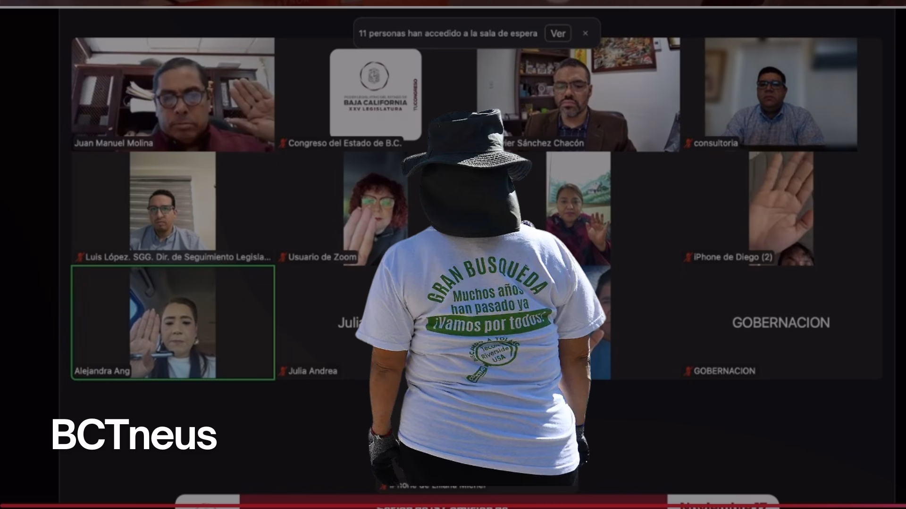Click the GOBERNACION participant tile text
906x509 pixels.
pyautogui.click(x=780, y=323)
